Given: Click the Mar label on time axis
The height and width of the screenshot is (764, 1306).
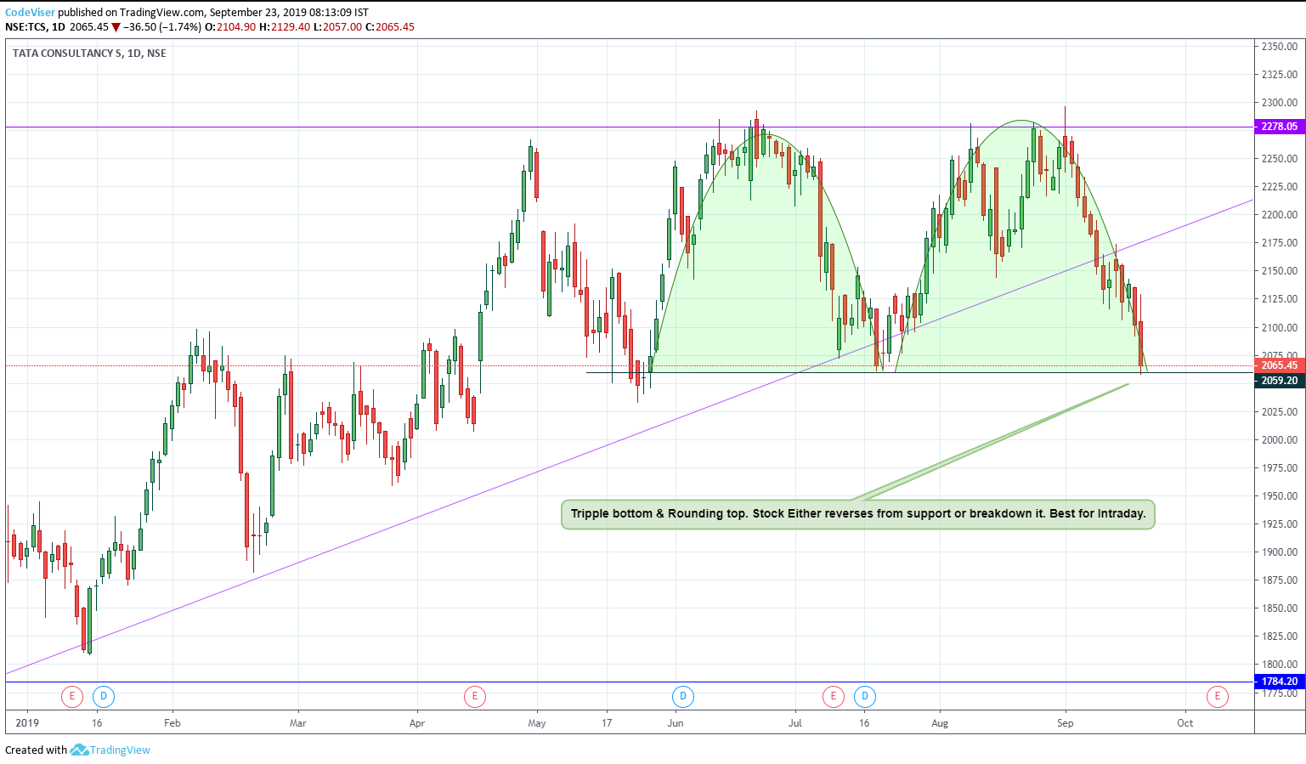Looking at the screenshot, I should (x=297, y=723).
